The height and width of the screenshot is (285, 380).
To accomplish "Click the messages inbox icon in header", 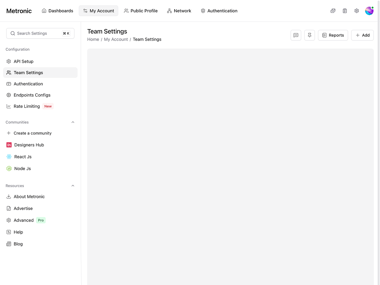I will pyautogui.click(x=333, y=11).
